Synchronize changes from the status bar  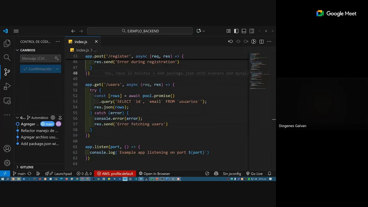(x=29, y=174)
